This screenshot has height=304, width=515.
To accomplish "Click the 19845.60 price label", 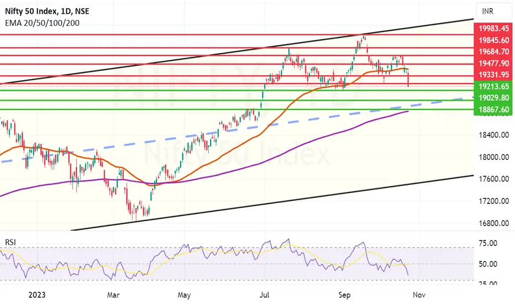I will (493, 40).
